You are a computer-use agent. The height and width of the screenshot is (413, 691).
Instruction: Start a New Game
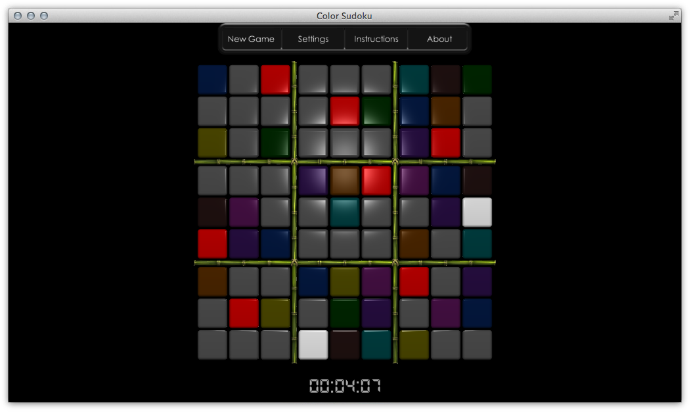click(x=251, y=39)
